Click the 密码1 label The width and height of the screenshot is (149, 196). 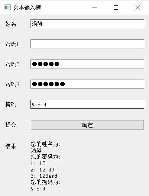12,44
